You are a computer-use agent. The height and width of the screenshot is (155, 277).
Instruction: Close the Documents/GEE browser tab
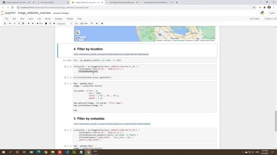pos(68,3)
